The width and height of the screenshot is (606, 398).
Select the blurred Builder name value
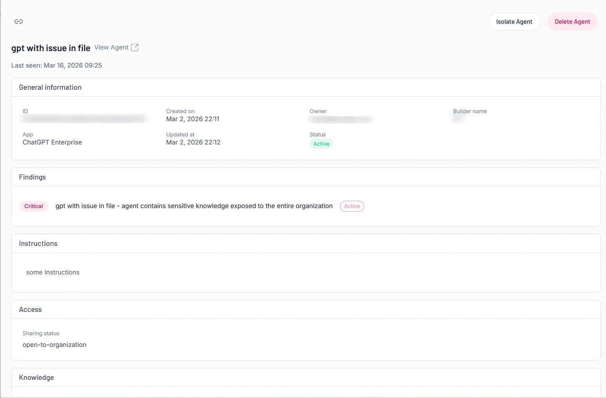pos(458,119)
